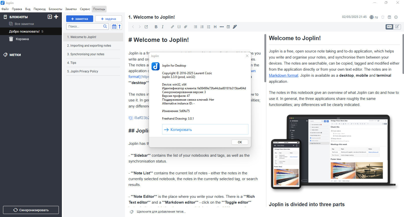Reverse note sort order arrow
The width and height of the screenshot is (404, 217).
coord(120,26)
